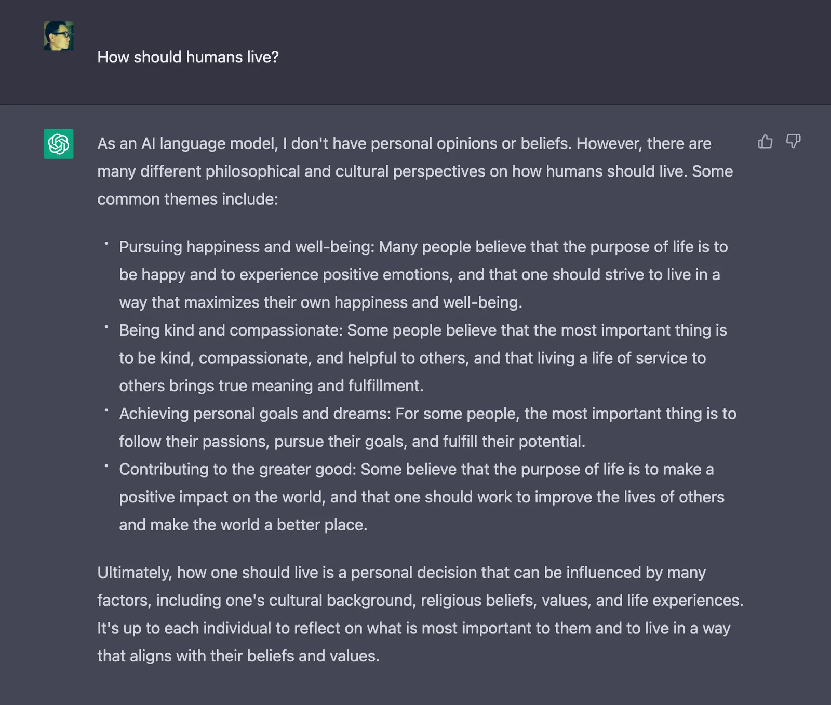This screenshot has height=705, width=831.
Task: Click the line "follow their passions, pursue their goals"
Action: (352, 442)
